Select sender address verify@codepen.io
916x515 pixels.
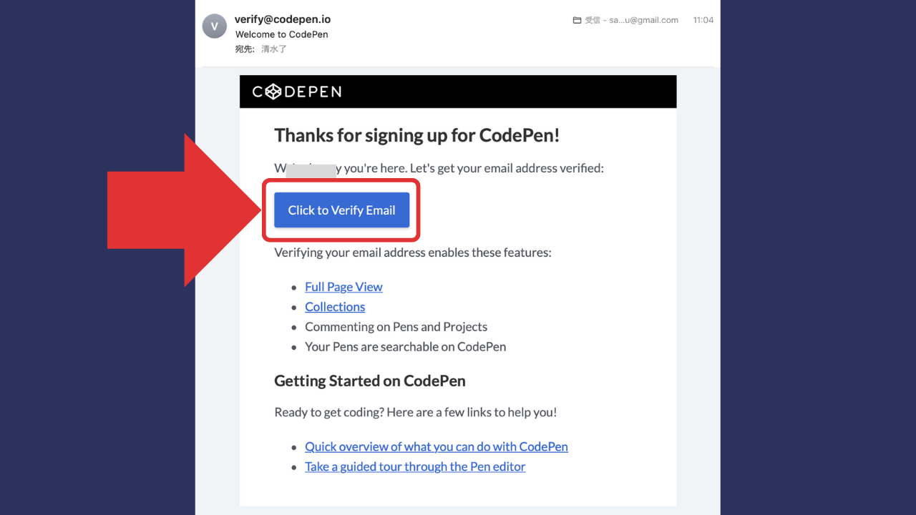tap(283, 19)
